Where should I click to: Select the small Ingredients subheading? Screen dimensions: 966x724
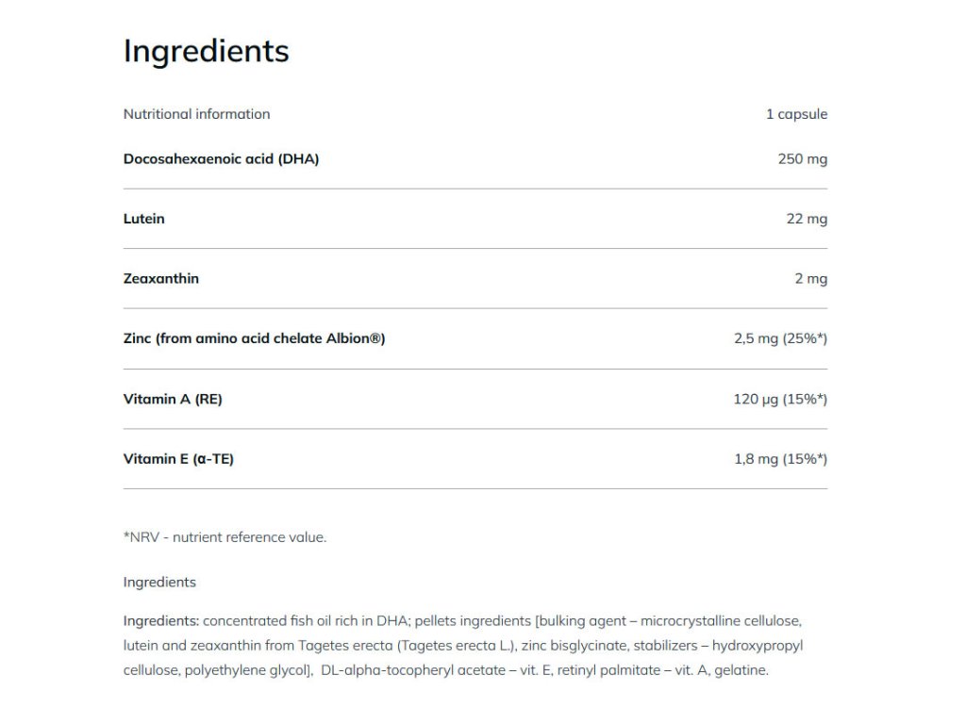point(159,583)
